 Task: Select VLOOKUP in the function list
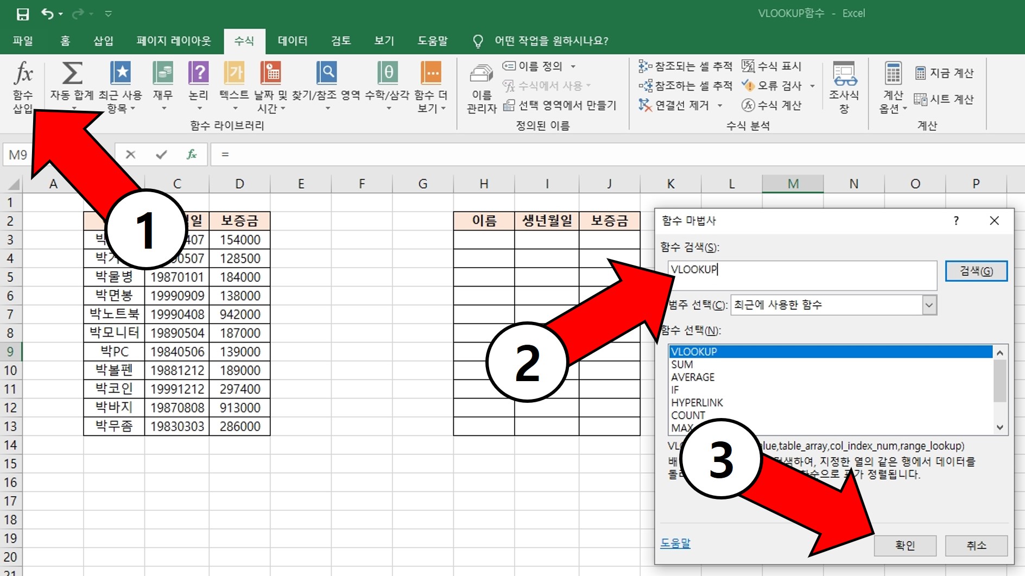(x=830, y=352)
